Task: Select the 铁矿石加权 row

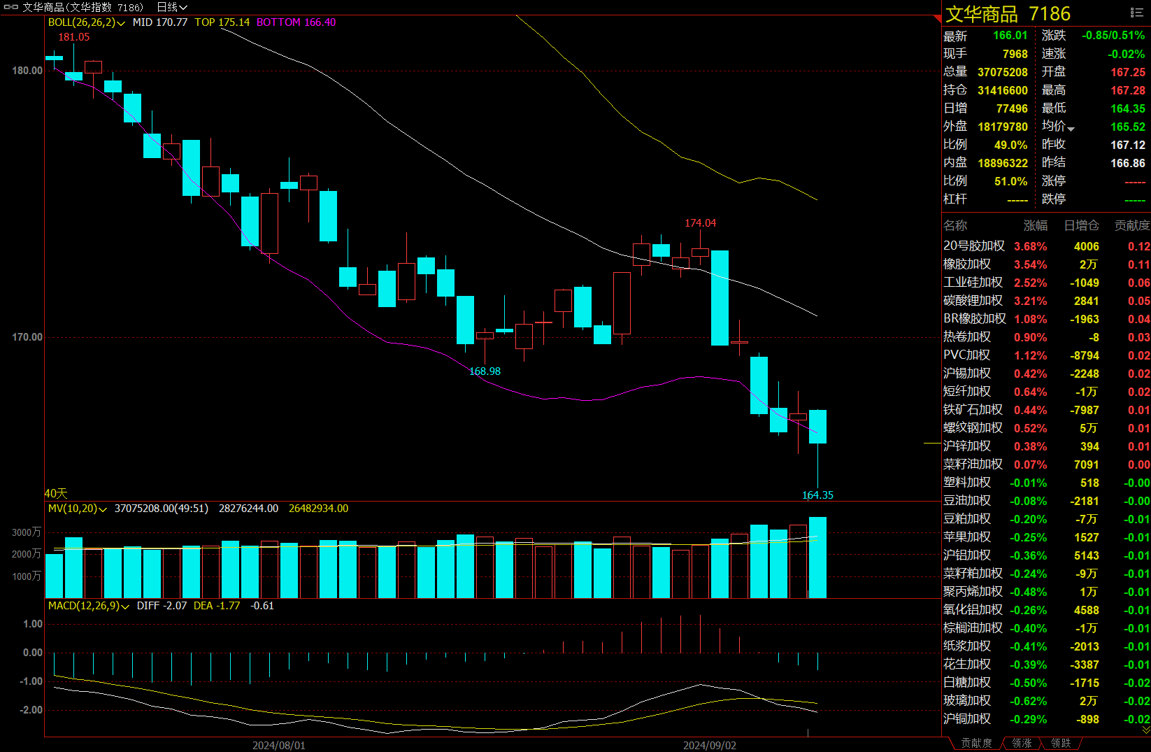Action: click(1046, 410)
